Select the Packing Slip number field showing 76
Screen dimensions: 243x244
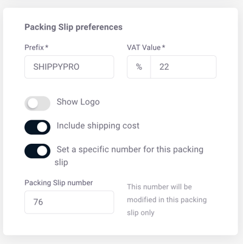[69, 202]
